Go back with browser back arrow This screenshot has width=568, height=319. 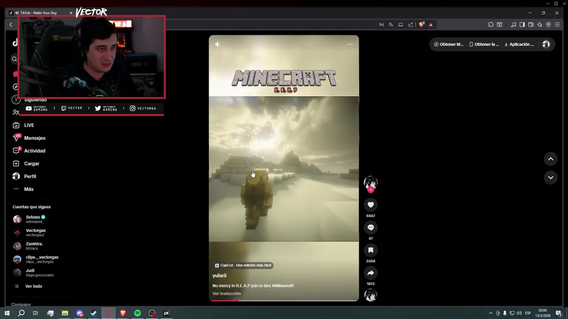11,24
